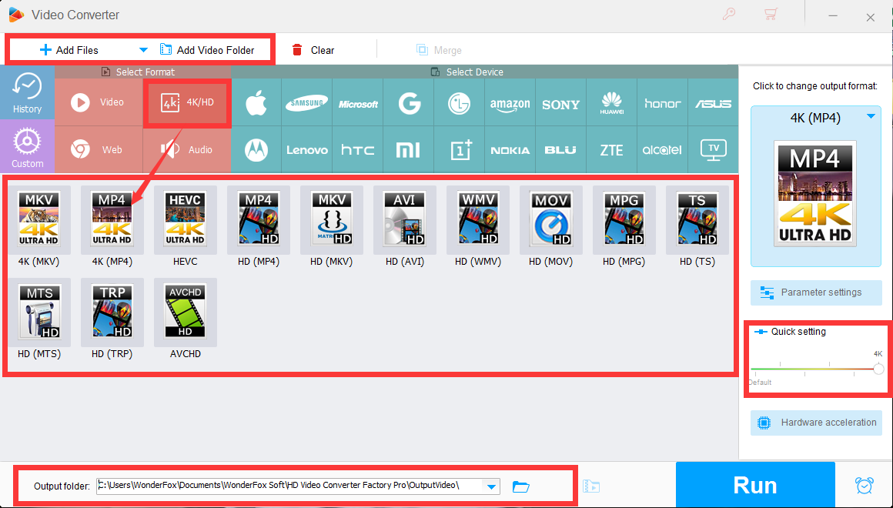Select the LG device brand
Image resolution: width=893 pixels, height=508 pixels.
(459, 103)
